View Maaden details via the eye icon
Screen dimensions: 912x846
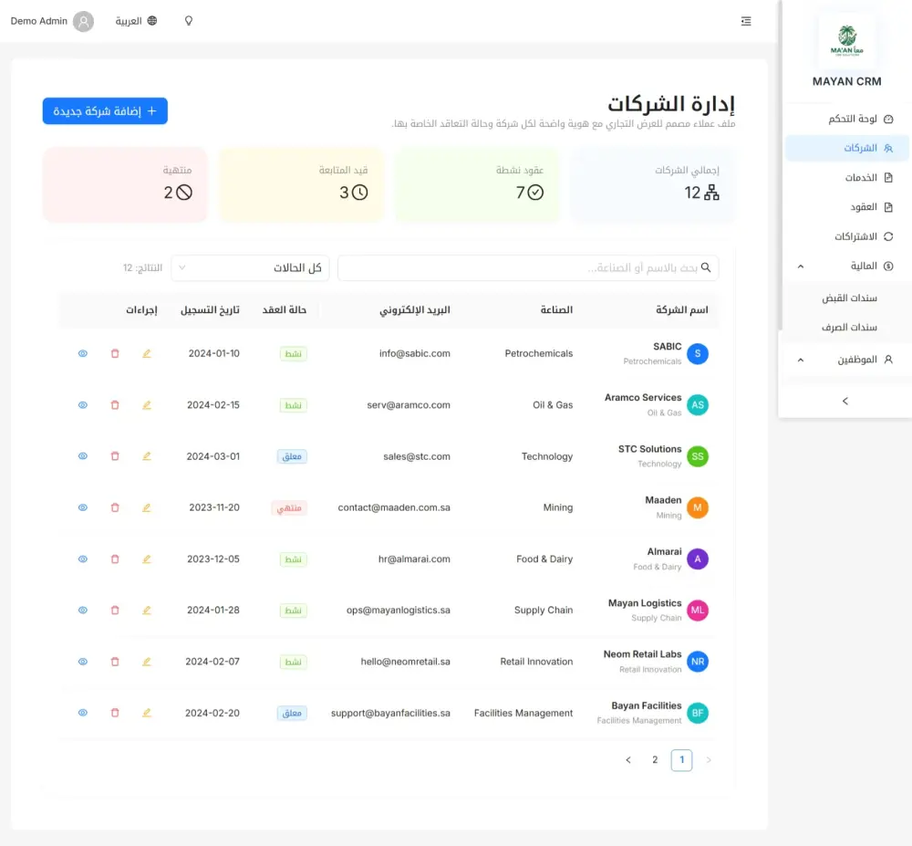[83, 507]
